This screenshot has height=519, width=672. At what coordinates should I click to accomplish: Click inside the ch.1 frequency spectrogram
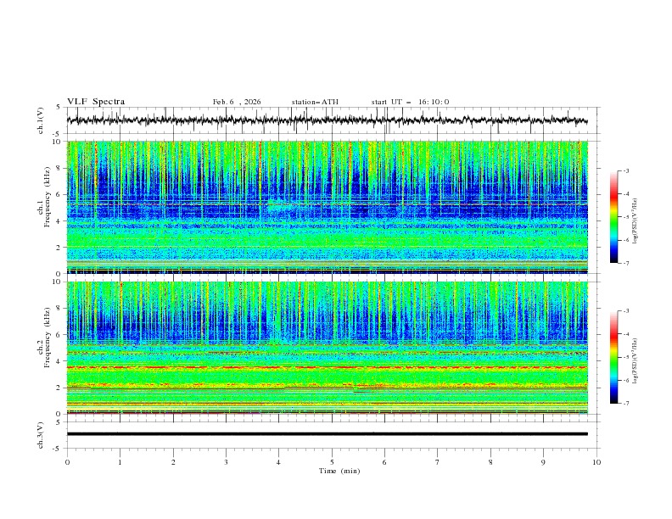[x=327, y=207]
